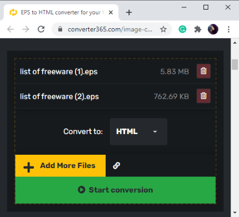Open the Chrome profile avatar
Image resolution: width=239 pixels, height=217 pixels.
tap(213, 29)
